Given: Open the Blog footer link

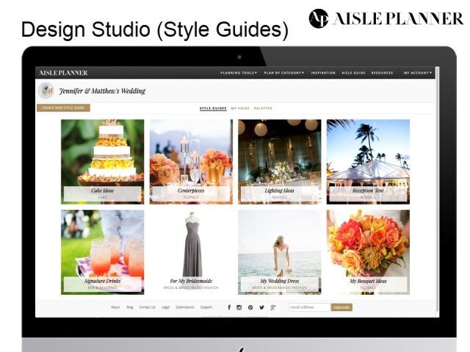Looking at the screenshot, I should pyautogui.click(x=129, y=307).
